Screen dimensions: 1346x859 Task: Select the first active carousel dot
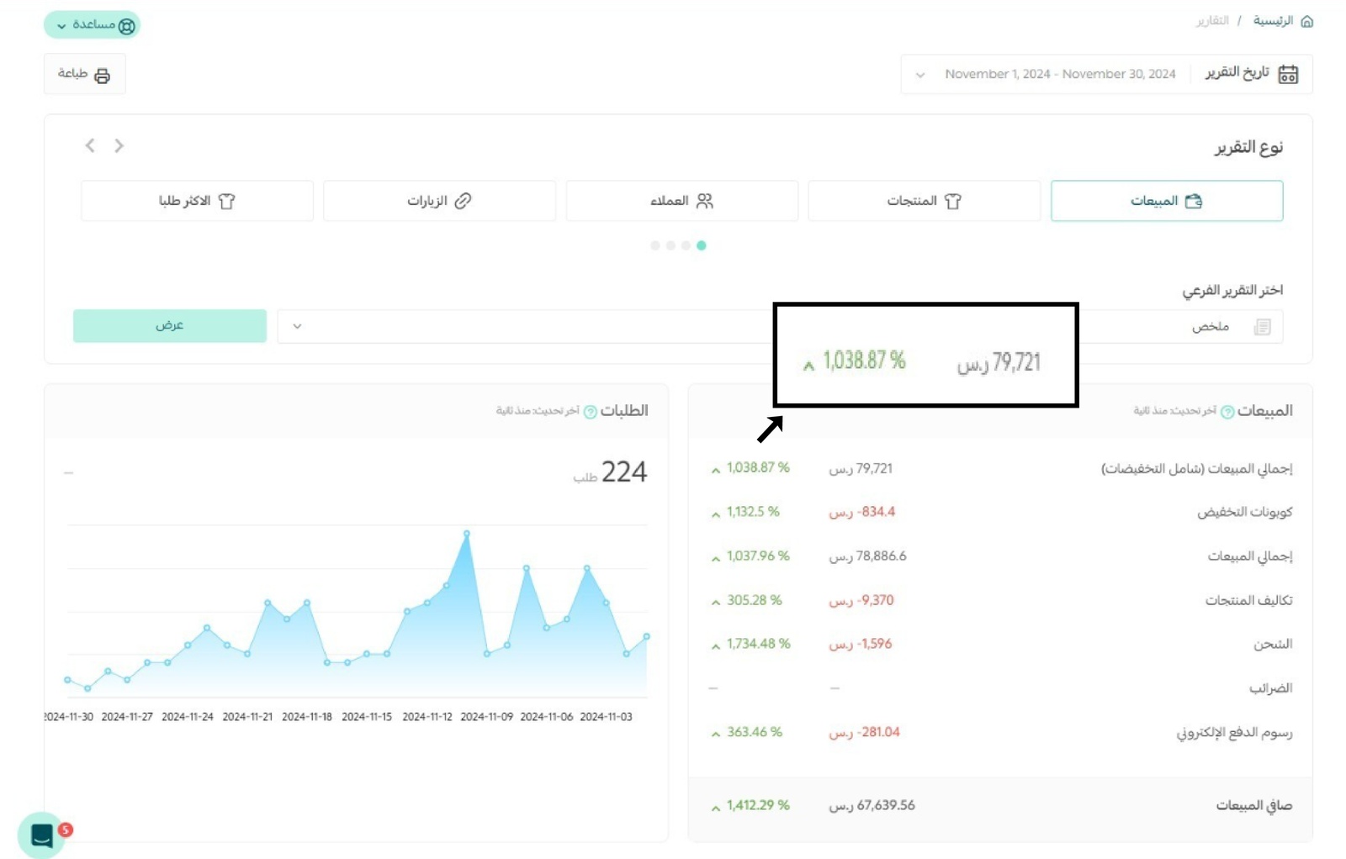pyautogui.click(x=702, y=245)
